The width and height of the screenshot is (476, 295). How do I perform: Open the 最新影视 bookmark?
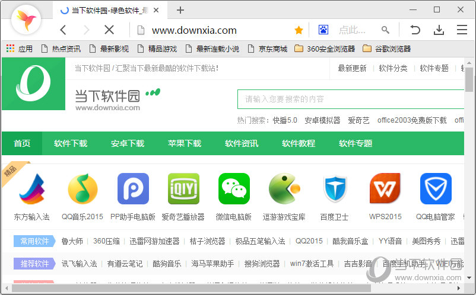pos(109,49)
